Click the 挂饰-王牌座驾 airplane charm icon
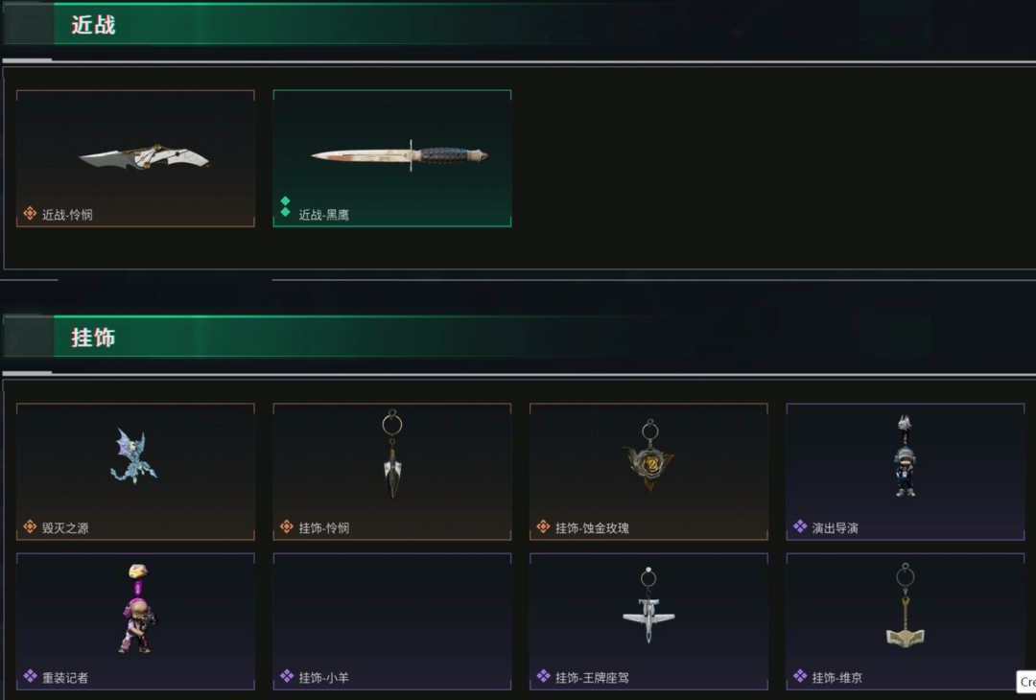This screenshot has width=1036, height=700. pyautogui.click(x=648, y=605)
